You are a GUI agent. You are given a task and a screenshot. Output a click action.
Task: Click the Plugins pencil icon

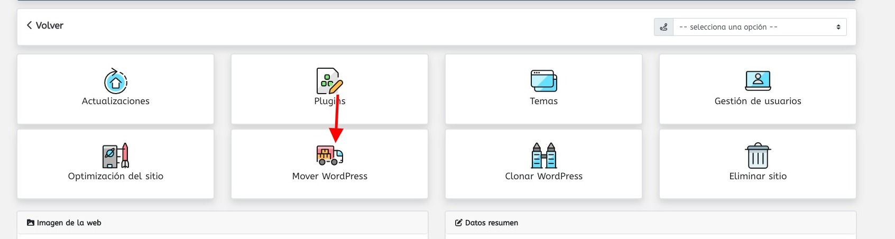coord(330,81)
